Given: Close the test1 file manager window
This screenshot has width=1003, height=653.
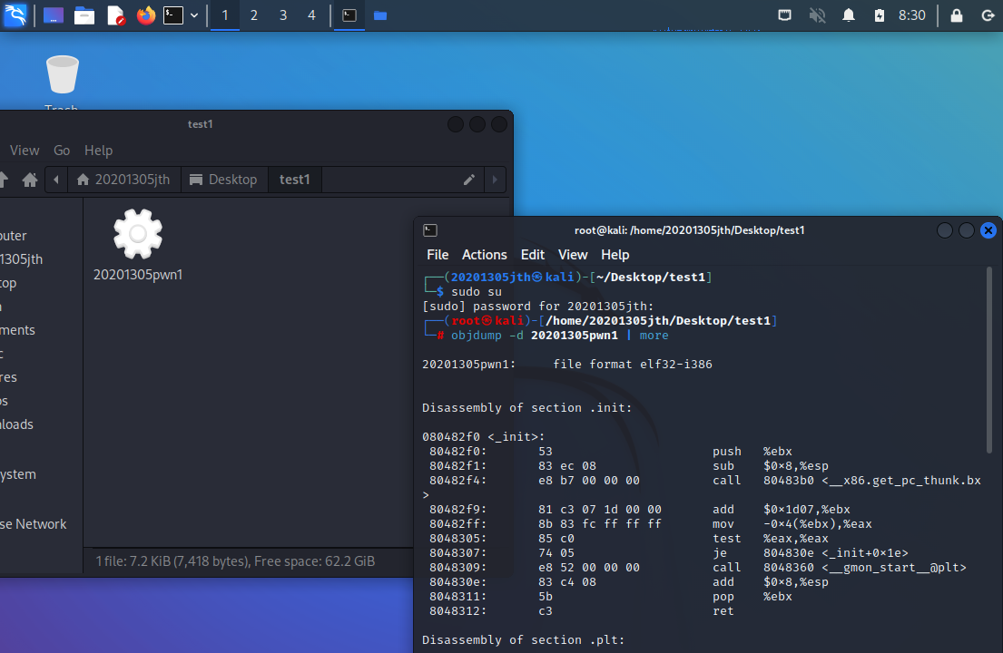Looking at the screenshot, I should (x=499, y=124).
